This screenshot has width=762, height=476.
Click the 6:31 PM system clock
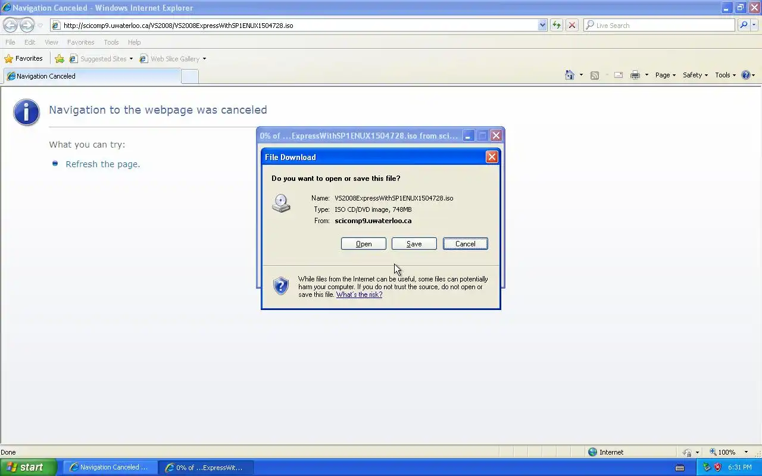[740, 468]
